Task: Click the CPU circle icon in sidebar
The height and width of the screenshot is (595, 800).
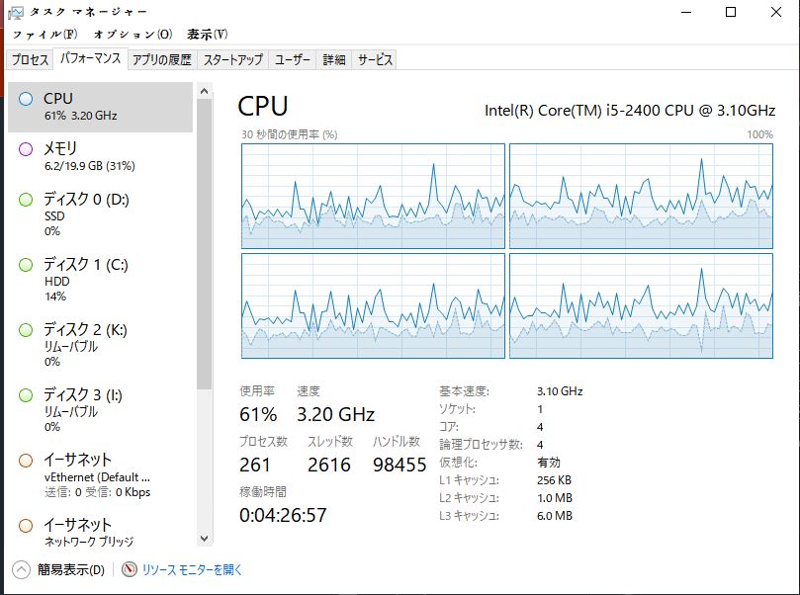Action: (x=26, y=99)
